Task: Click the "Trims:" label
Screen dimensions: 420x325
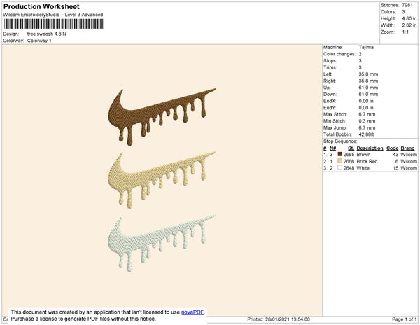Action: pos(330,67)
